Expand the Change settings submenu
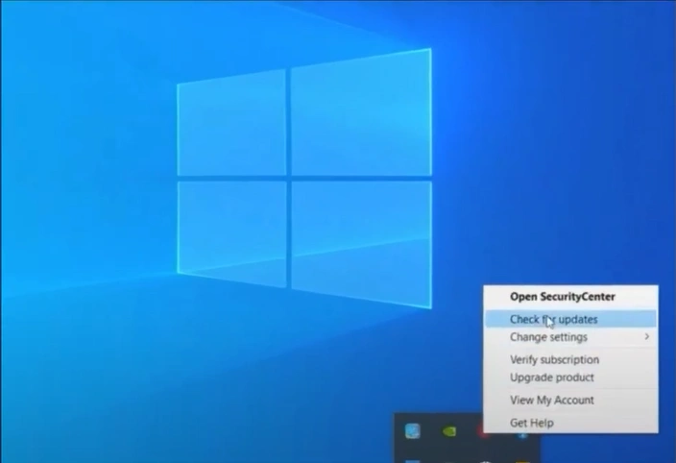This screenshot has height=463, width=676. 570,337
